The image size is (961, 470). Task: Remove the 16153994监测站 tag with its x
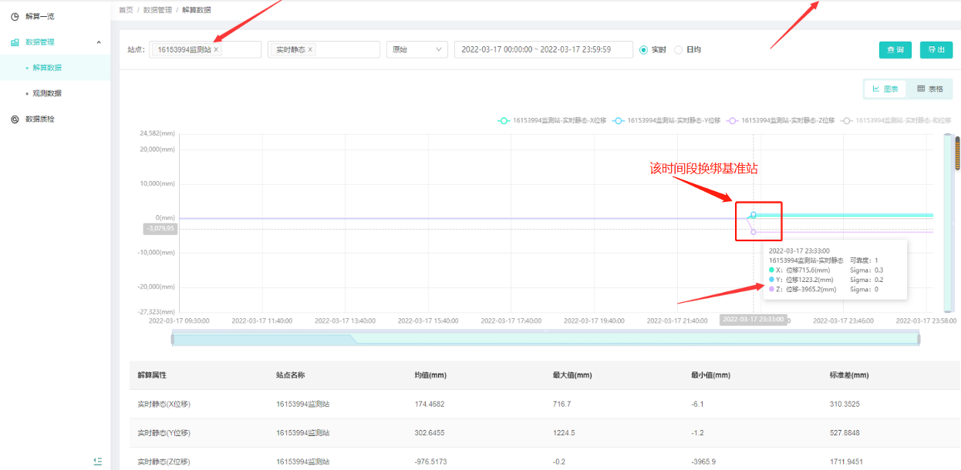pos(216,49)
